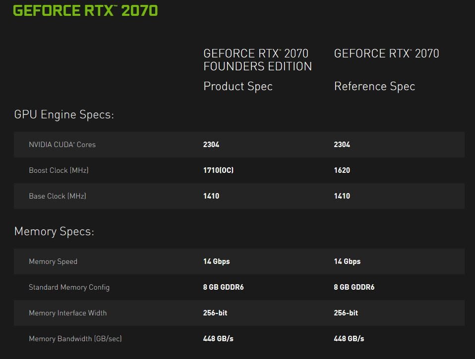
Task: Click the Reference Spec 1410 base clock value
Action: coord(342,196)
